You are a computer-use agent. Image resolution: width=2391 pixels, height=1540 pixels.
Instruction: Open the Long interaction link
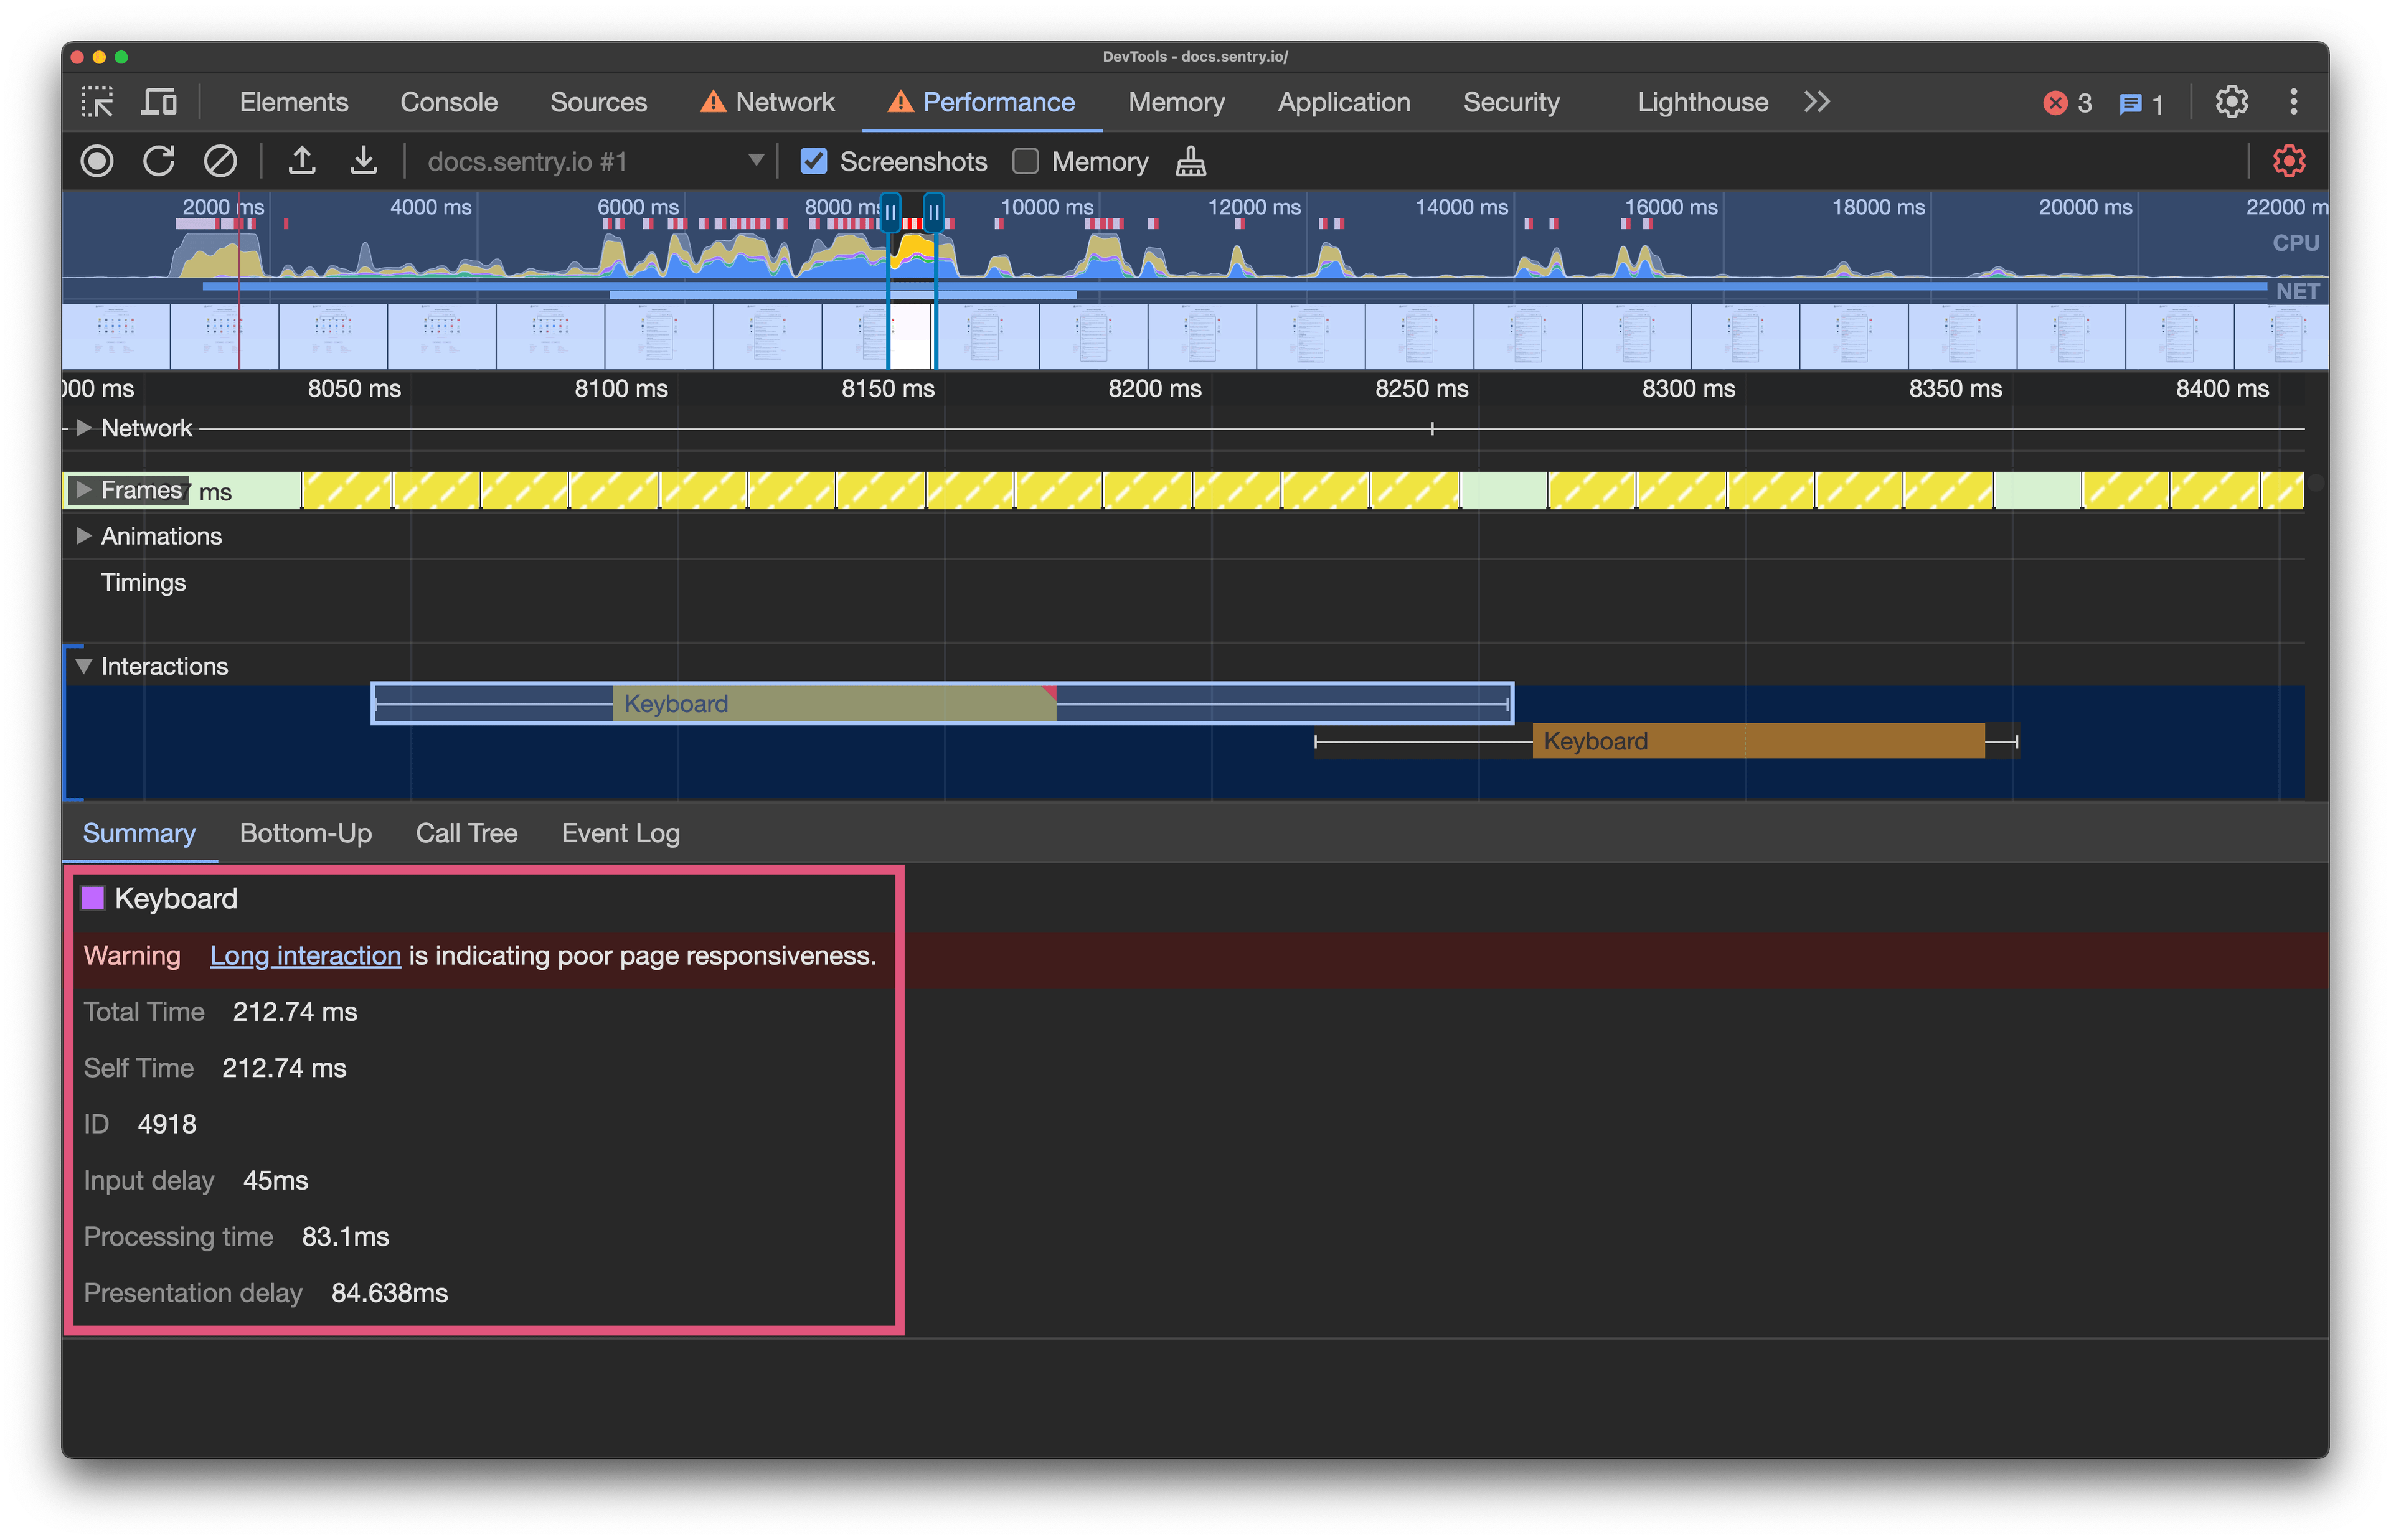[x=305, y=956]
